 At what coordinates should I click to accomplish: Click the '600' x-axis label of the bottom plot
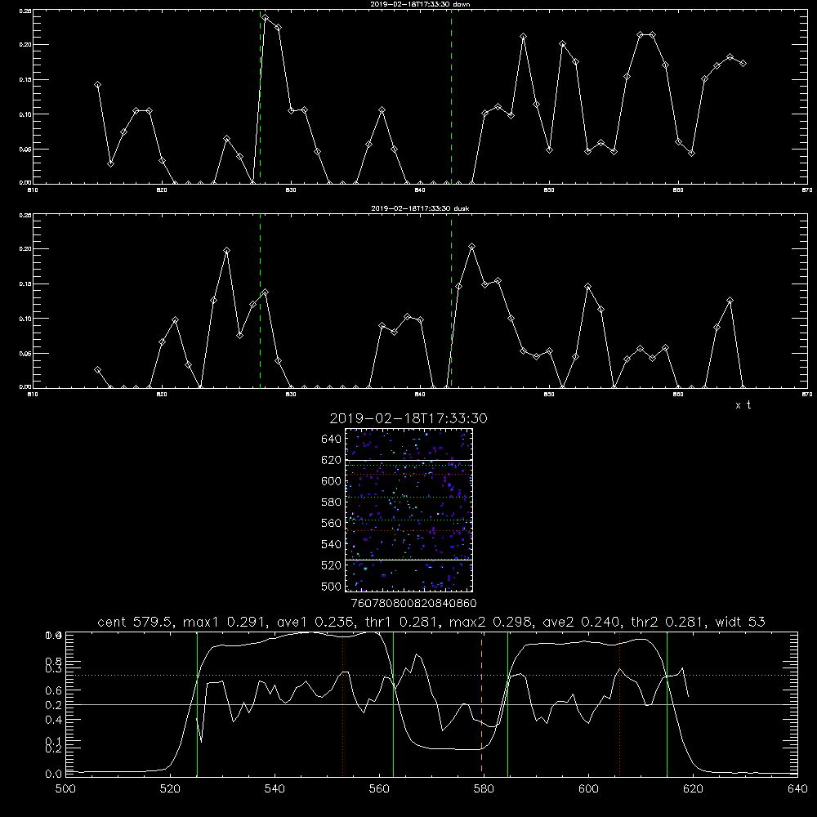tap(589, 789)
